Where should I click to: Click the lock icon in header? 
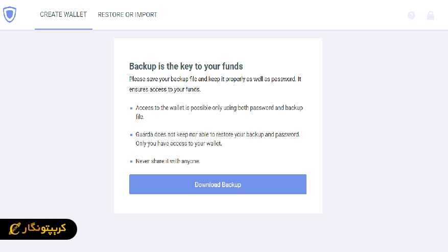[x=431, y=15]
